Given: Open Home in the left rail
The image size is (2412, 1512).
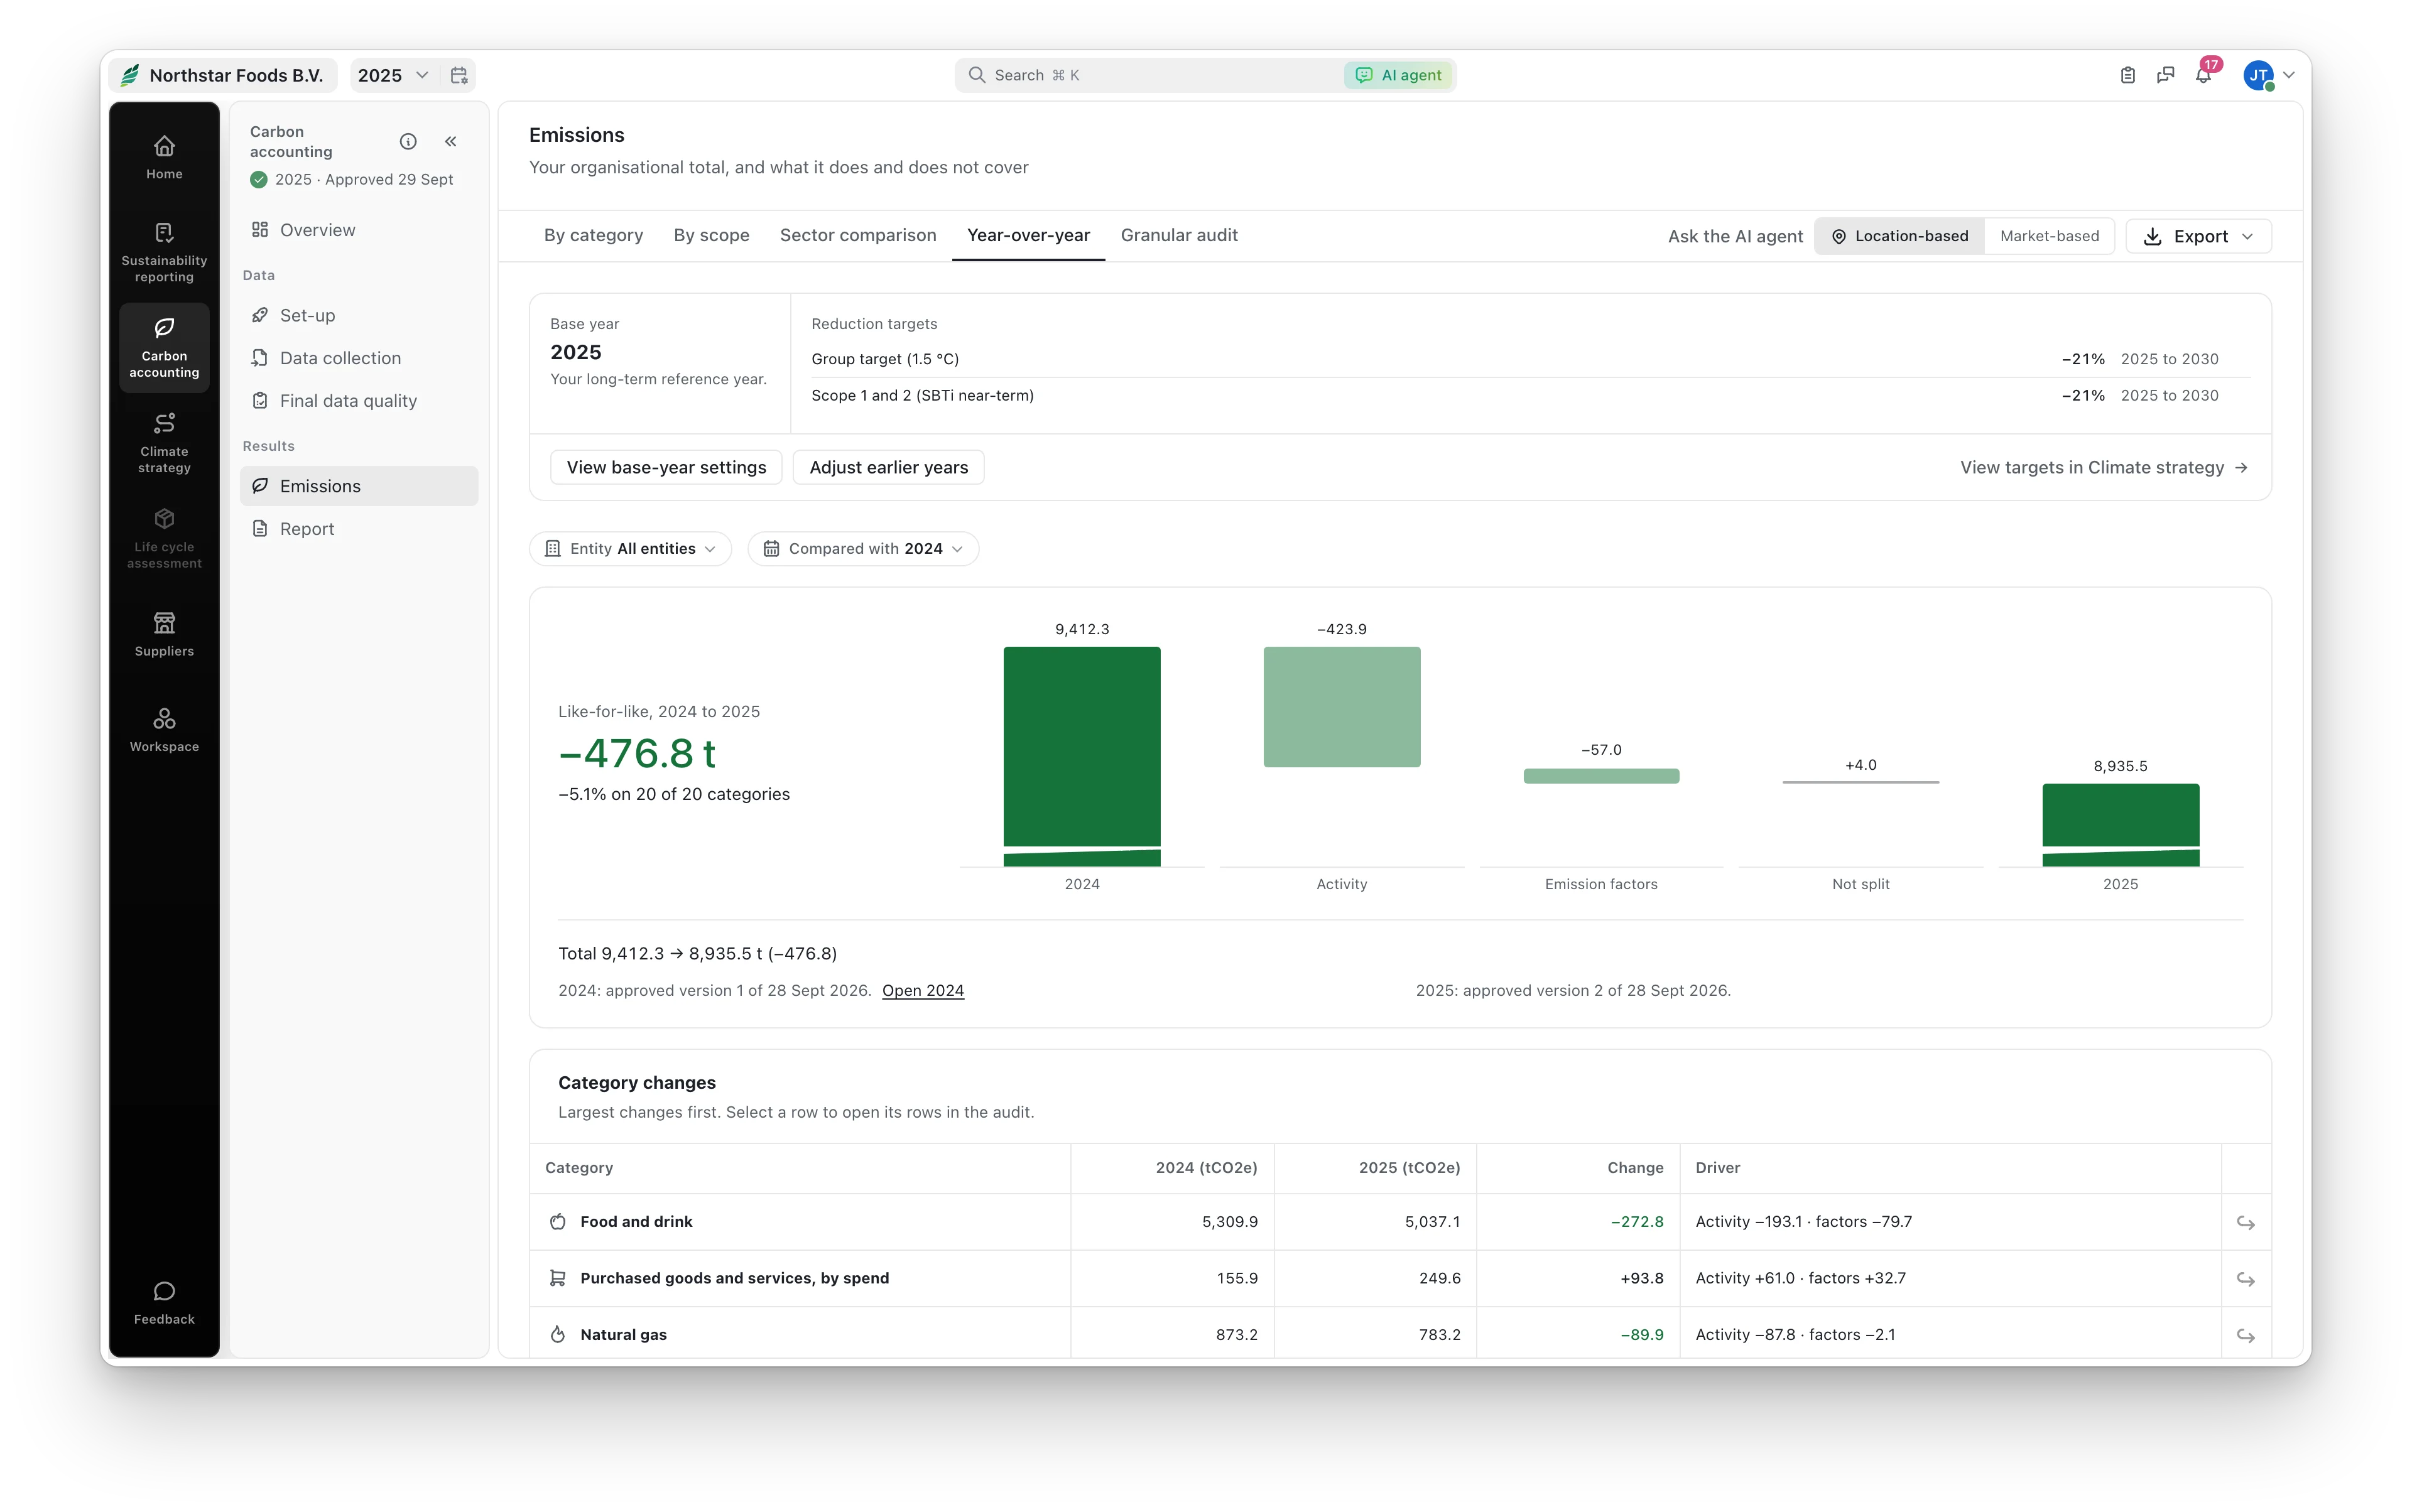Looking at the screenshot, I should coord(164,158).
